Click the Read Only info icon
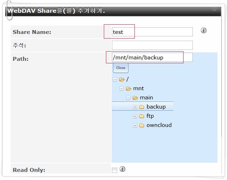The image size is (227, 180). 123,169
